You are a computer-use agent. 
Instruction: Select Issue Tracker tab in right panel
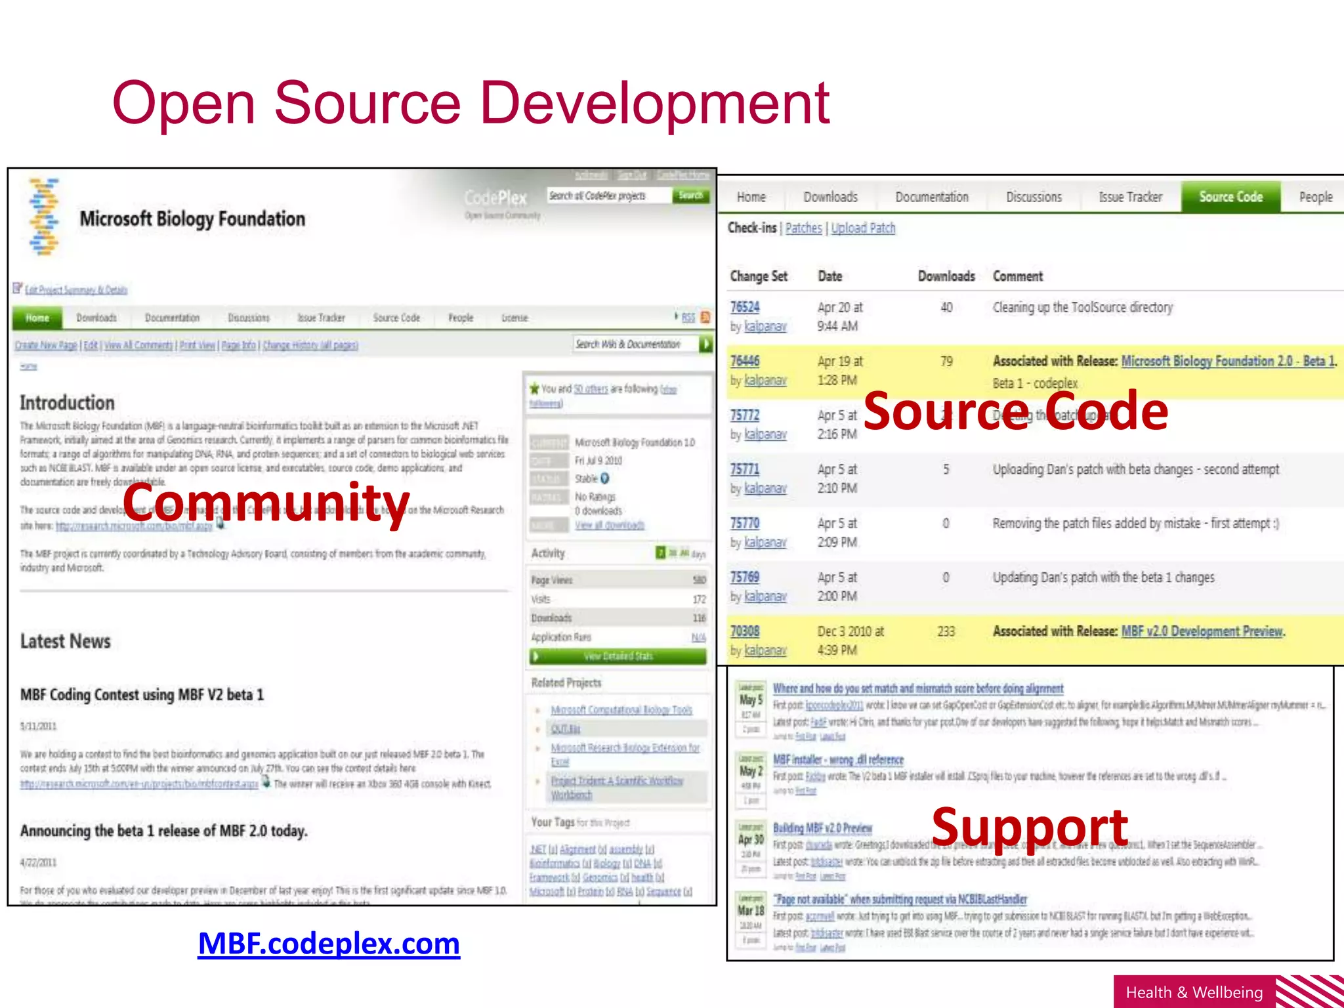click(1130, 197)
